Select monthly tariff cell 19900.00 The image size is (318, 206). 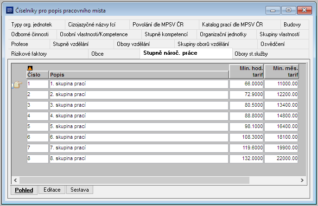(x=281, y=148)
